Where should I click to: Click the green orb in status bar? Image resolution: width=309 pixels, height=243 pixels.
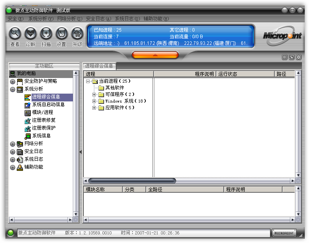point(11,233)
